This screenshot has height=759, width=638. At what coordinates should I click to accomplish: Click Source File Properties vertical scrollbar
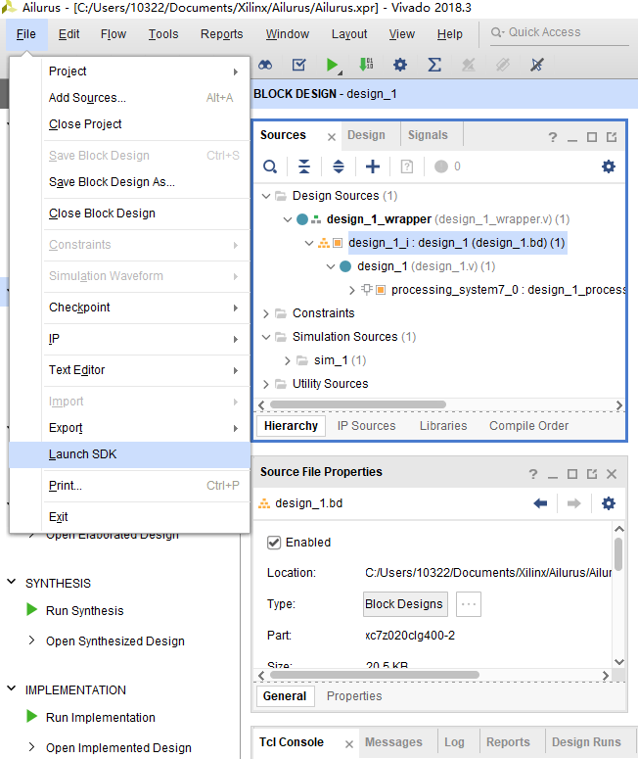coord(618,554)
